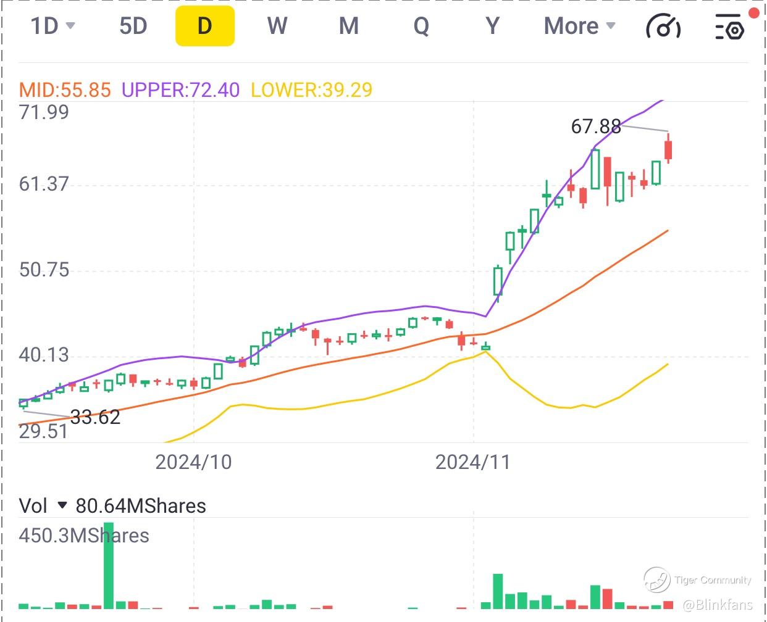Switch to the Y yearly period

pyautogui.click(x=492, y=26)
